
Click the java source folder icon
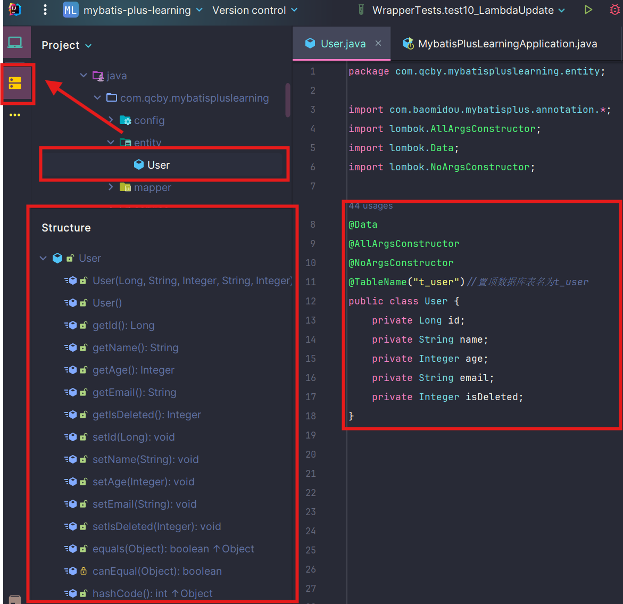[x=98, y=76]
